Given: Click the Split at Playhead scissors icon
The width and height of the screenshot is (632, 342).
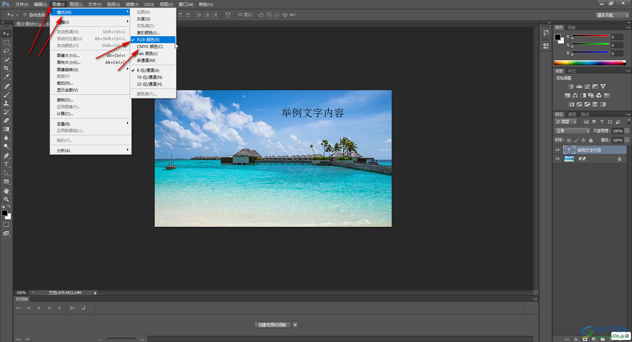Looking at the screenshot, I should [73, 308].
